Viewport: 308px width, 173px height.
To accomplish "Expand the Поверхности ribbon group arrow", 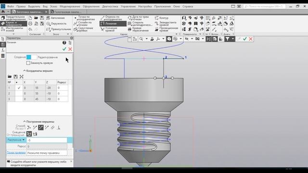I will (200, 34).
